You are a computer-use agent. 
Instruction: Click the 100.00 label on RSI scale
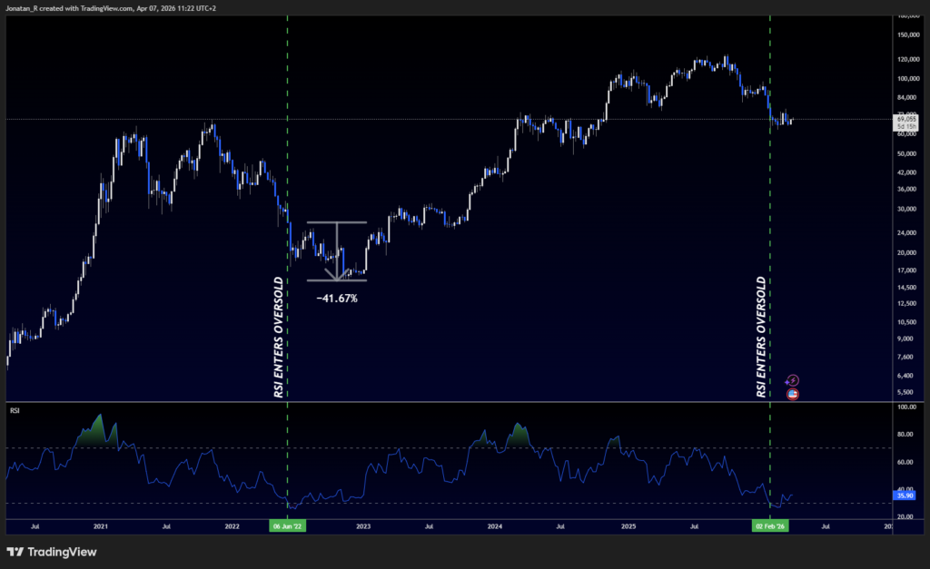point(905,407)
